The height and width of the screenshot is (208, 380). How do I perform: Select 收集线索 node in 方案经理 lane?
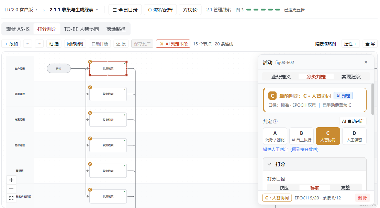108,120
